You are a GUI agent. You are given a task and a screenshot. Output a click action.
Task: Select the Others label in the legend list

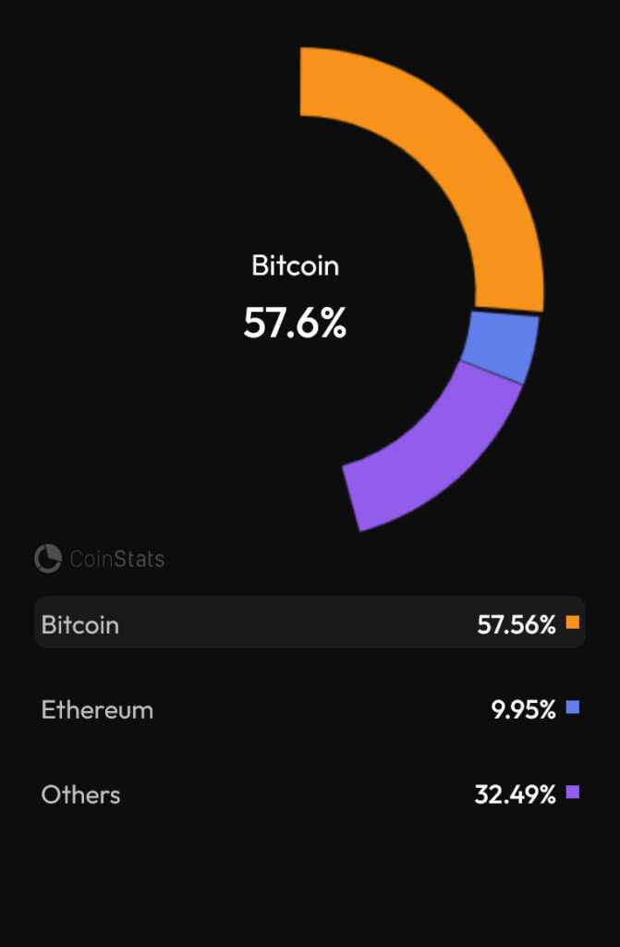tap(80, 794)
